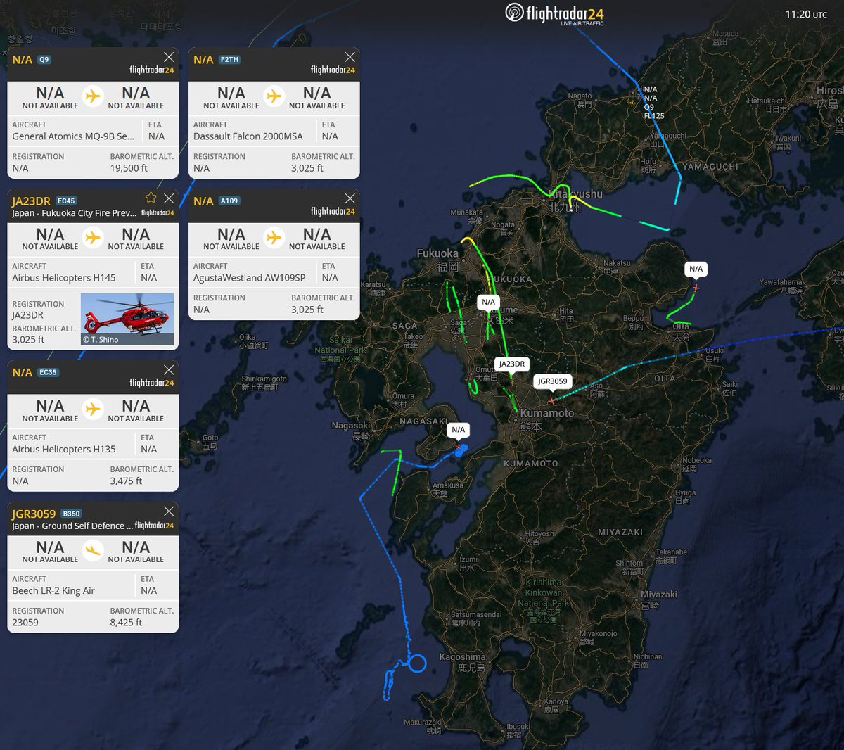
Task: Close the JA23DR flight card
Action: 169,198
